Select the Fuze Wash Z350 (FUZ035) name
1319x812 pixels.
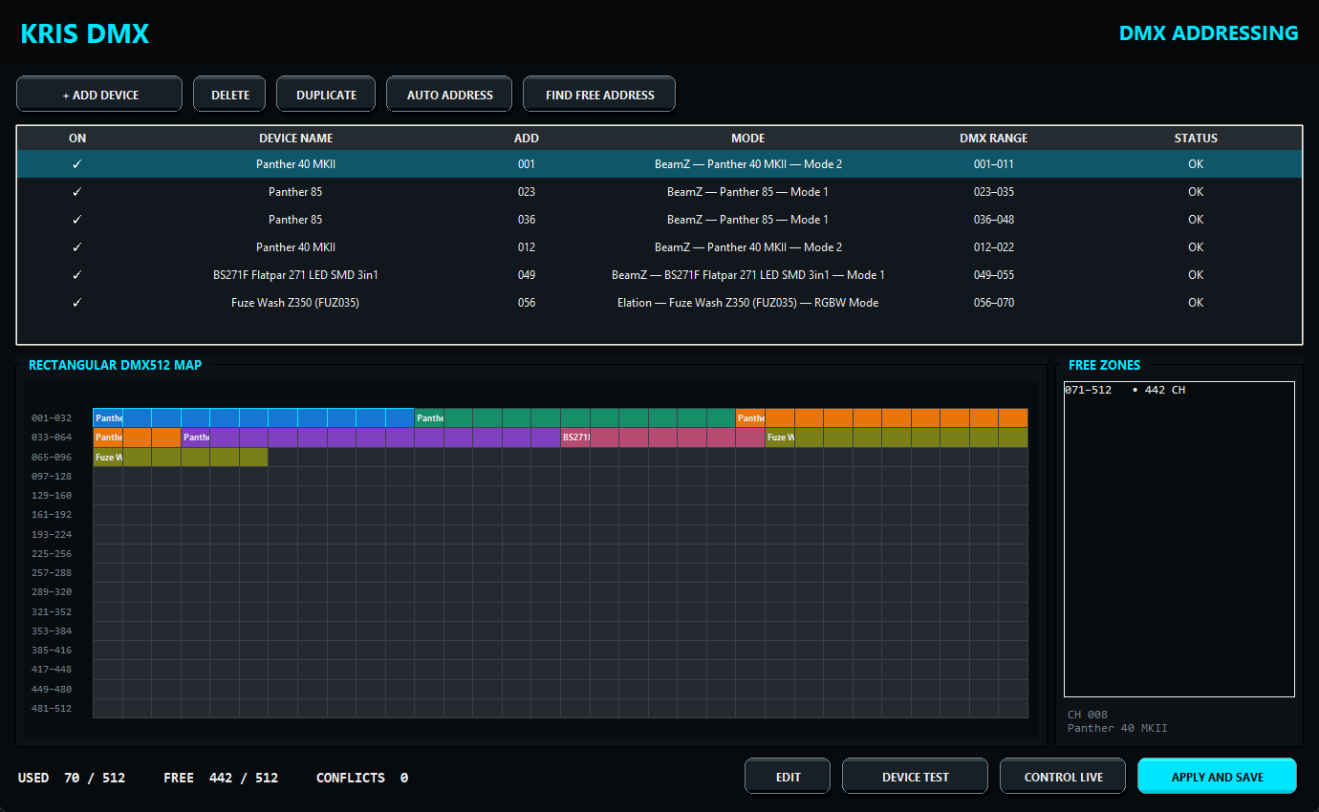pyautogui.click(x=295, y=303)
